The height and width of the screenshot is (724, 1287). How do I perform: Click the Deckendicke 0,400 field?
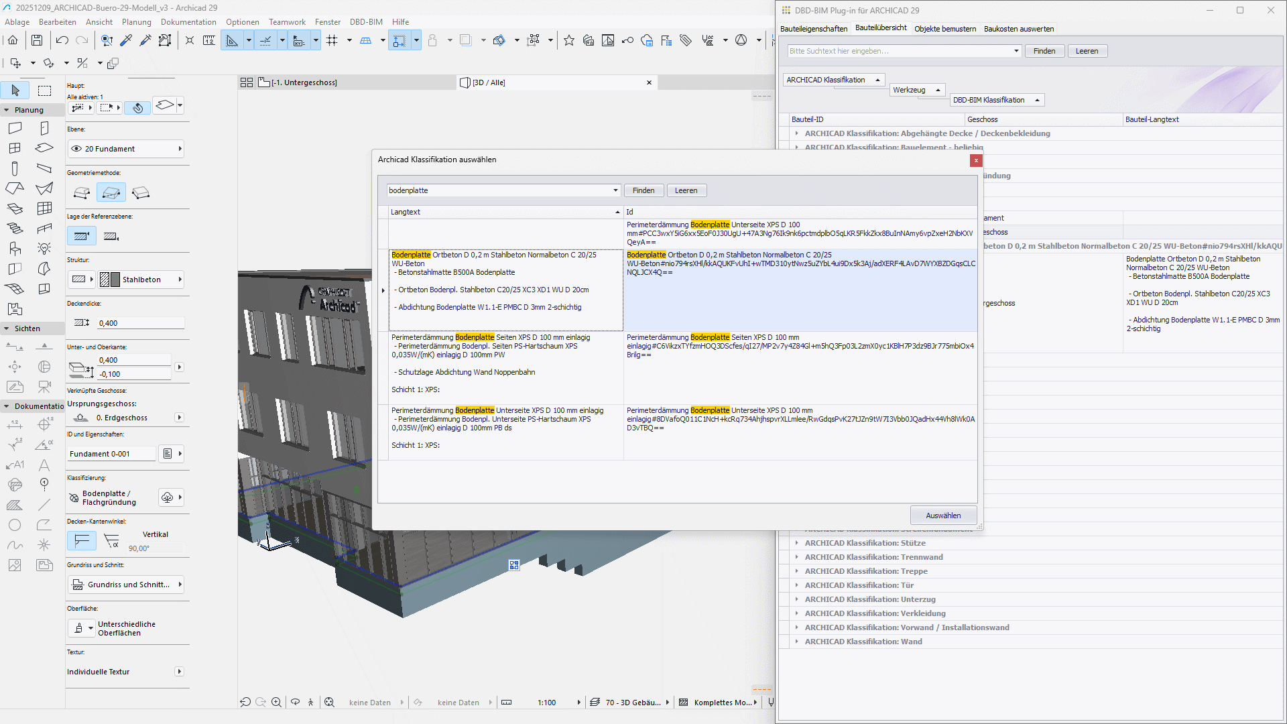pyautogui.click(x=141, y=323)
